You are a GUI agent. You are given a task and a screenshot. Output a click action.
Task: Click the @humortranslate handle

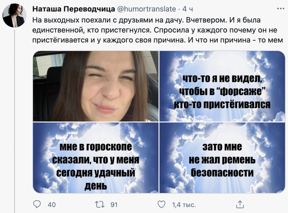click(146, 9)
